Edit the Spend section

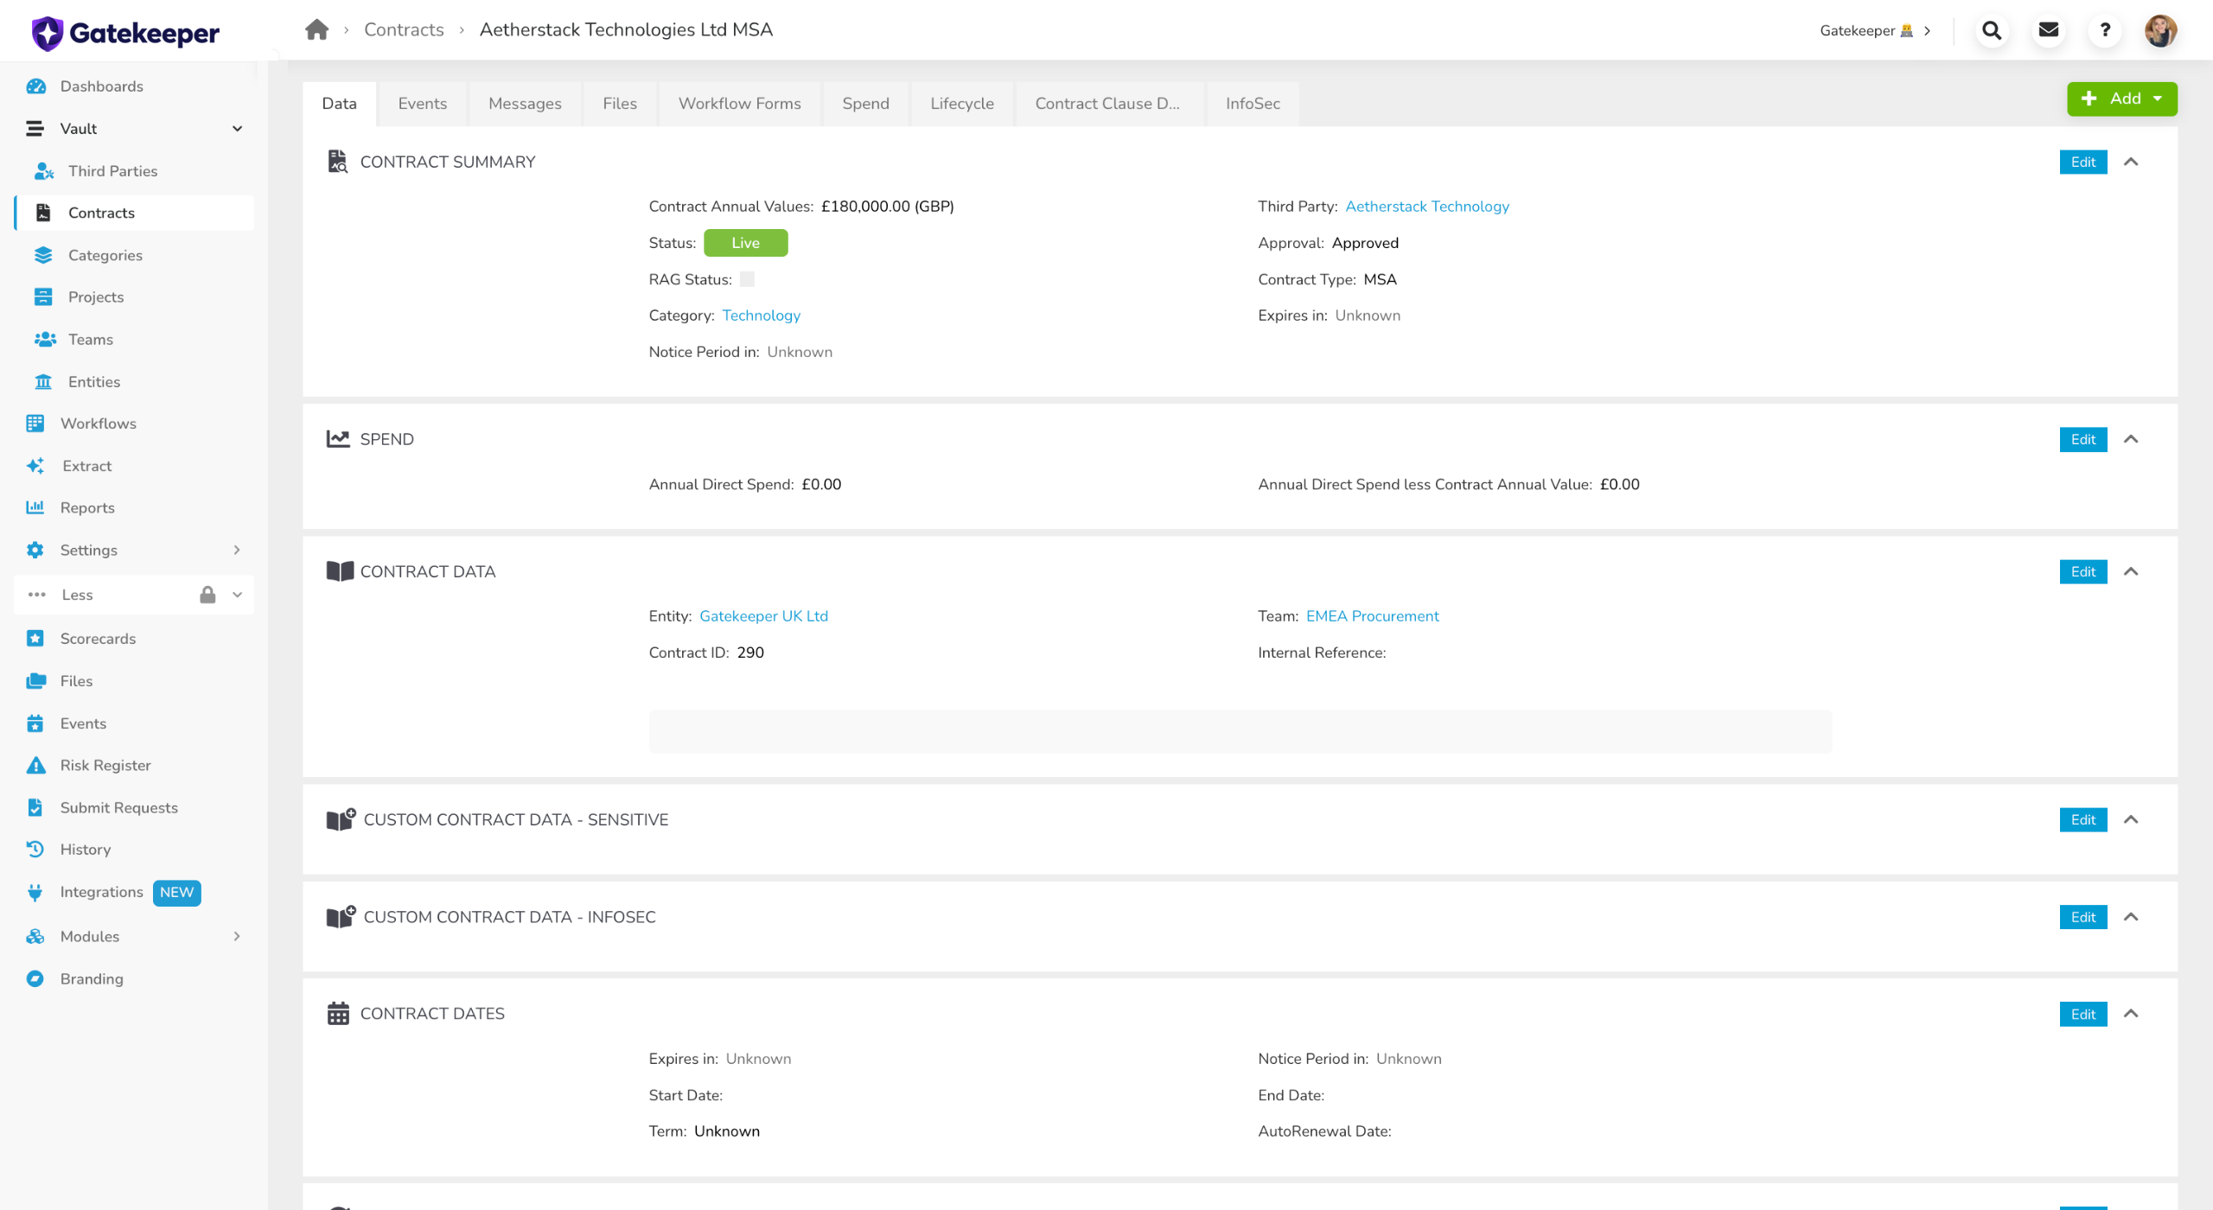pyautogui.click(x=2083, y=439)
